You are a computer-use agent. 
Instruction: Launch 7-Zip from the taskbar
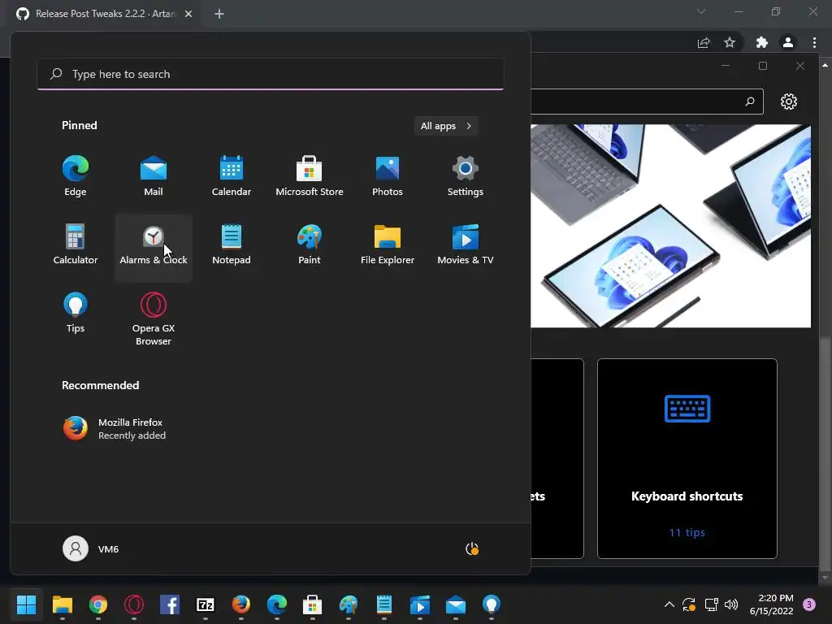pyautogui.click(x=206, y=604)
